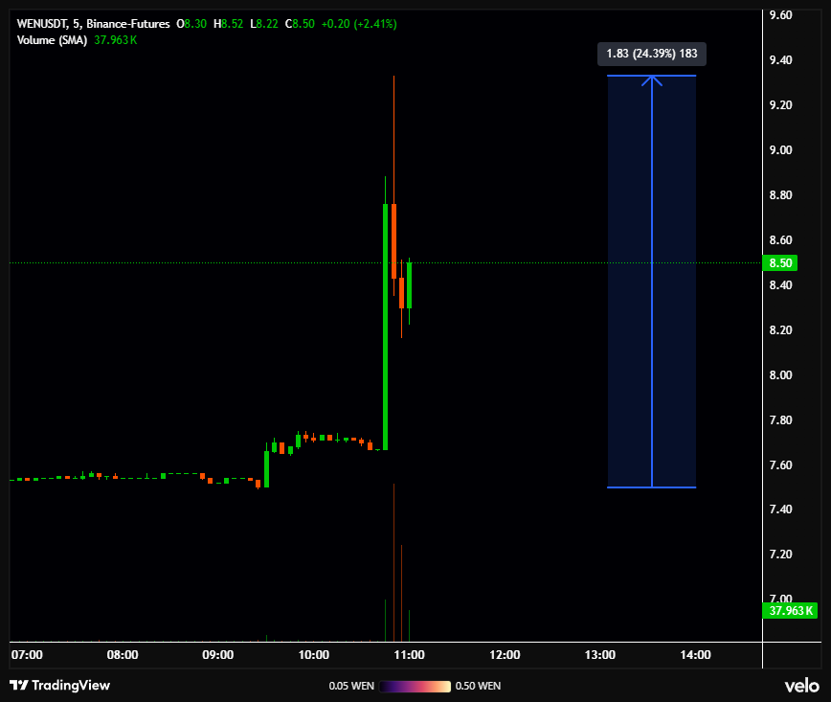Click the high value H8.52
831x702 pixels.
228,24
